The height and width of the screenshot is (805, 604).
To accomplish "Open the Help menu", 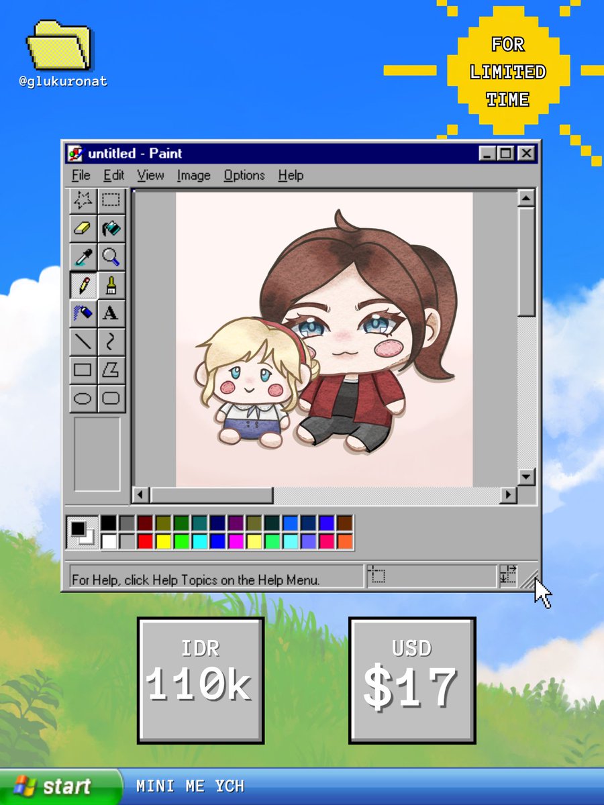I will pyautogui.click(x=291, y=176).
